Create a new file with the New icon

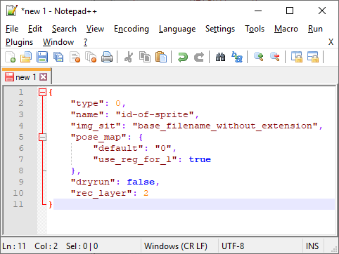pyautogui.click(x=11, y=57)
